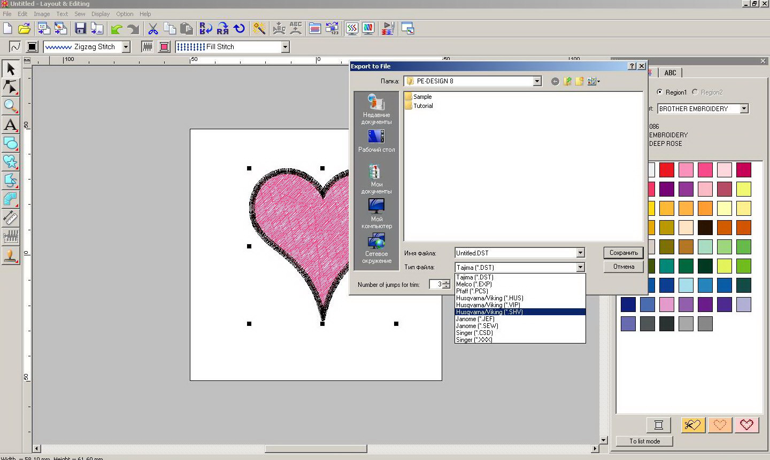The height and width of the screenshot is (460, 770).
Task: Select the Zoom magnifier tool
Action: (x=10, y=106)
